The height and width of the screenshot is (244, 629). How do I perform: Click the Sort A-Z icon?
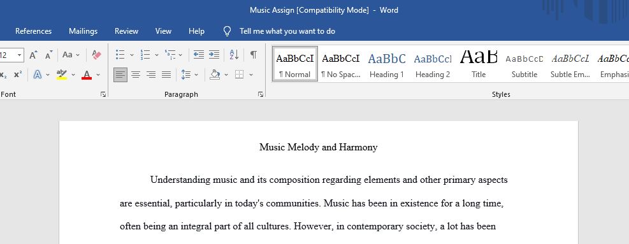(234, 55)
